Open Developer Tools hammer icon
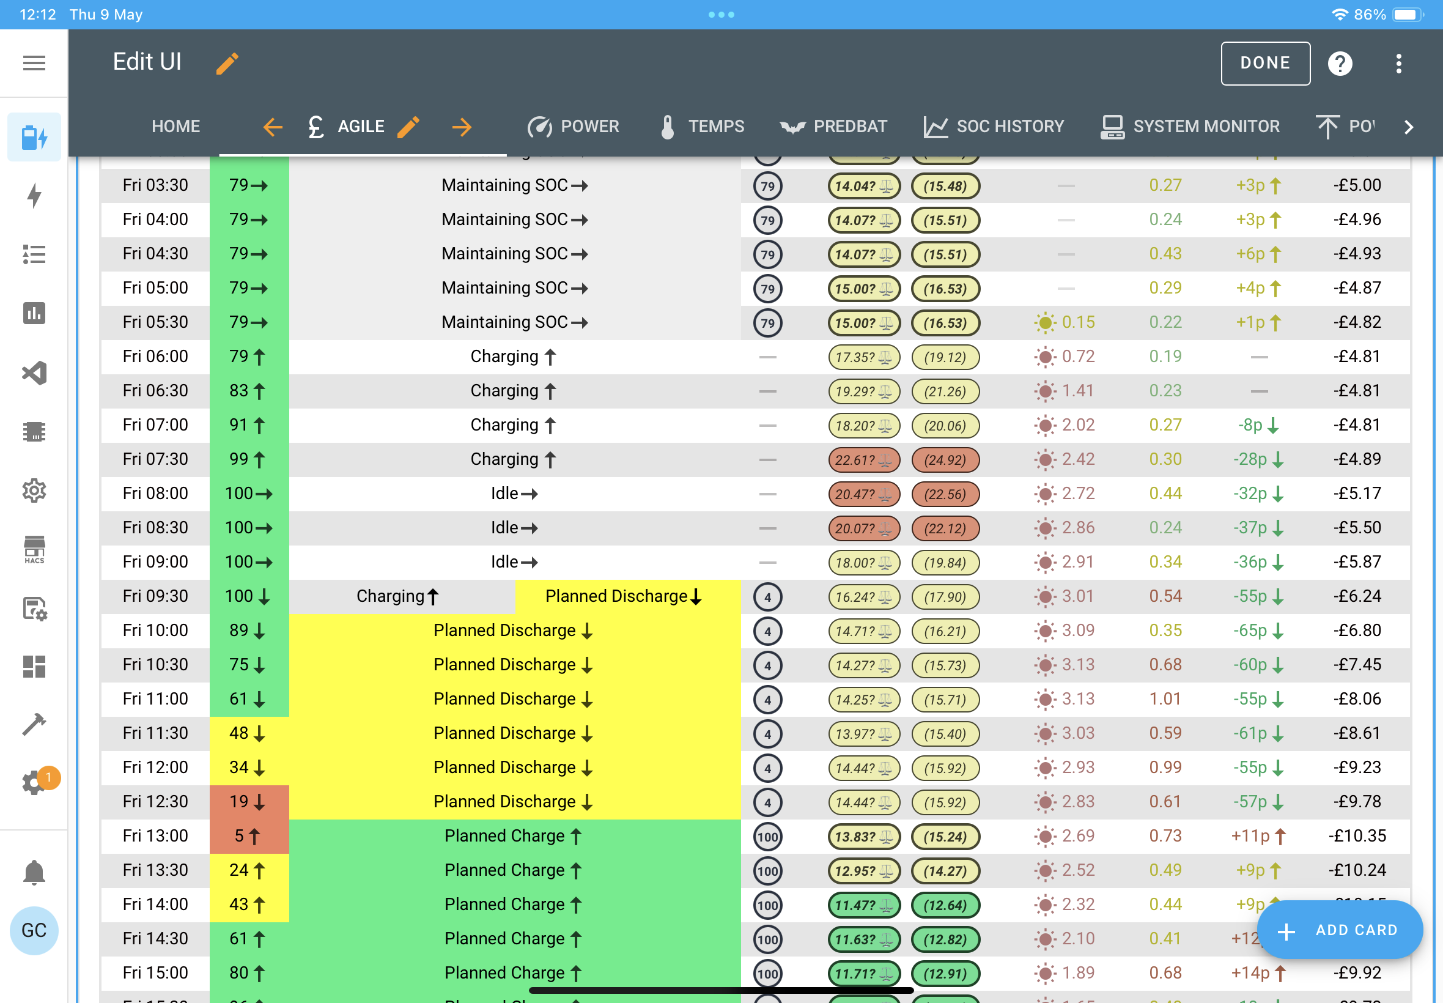 (x=34, y=724)
